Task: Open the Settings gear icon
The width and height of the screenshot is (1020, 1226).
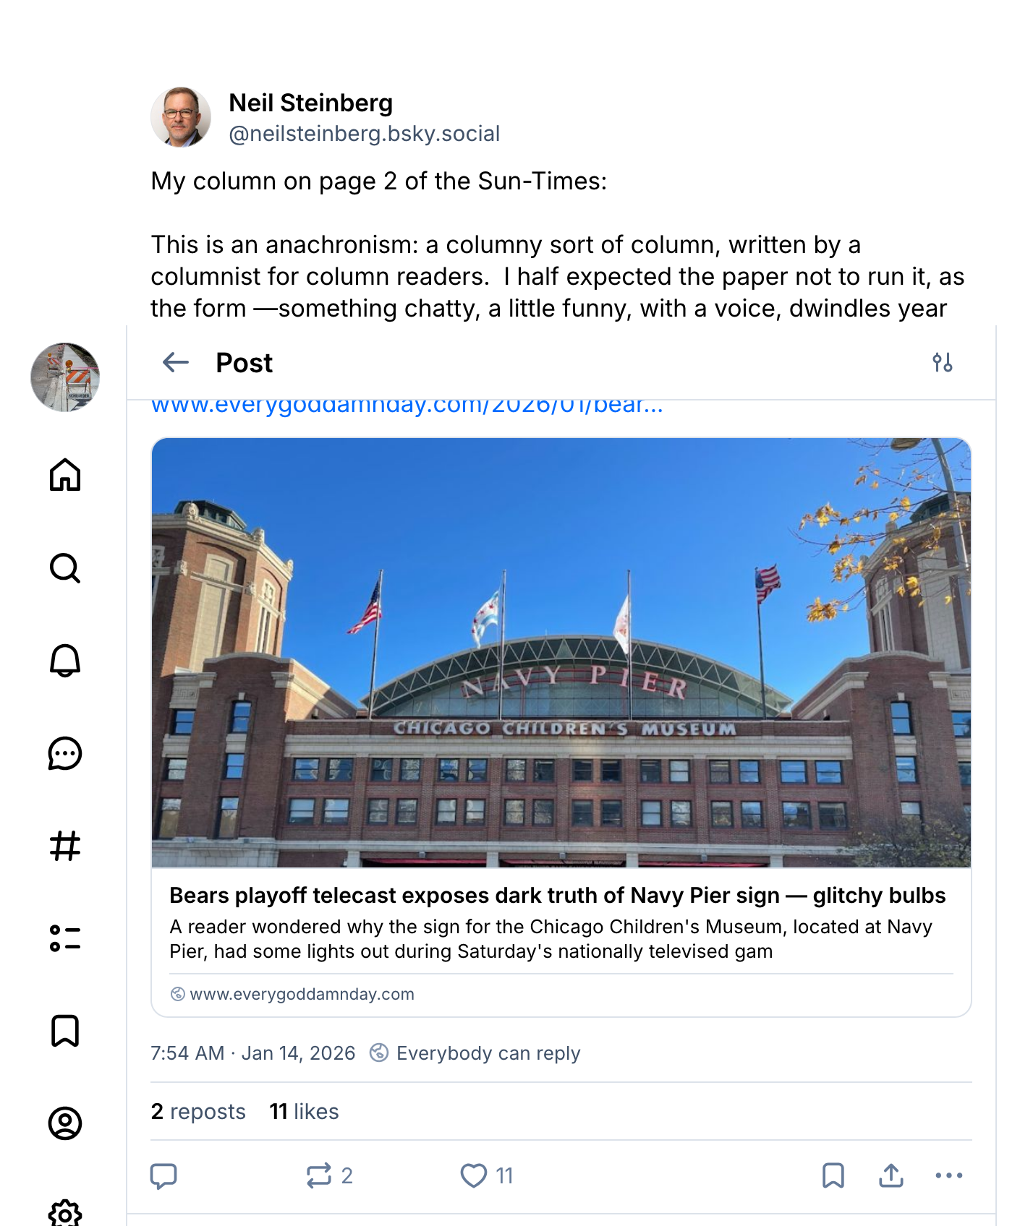Action: click(x=65, y=1214)
